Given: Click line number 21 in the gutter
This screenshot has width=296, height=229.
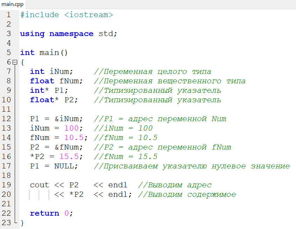Looking at the screenshot, I should click(x=6, y=204).
